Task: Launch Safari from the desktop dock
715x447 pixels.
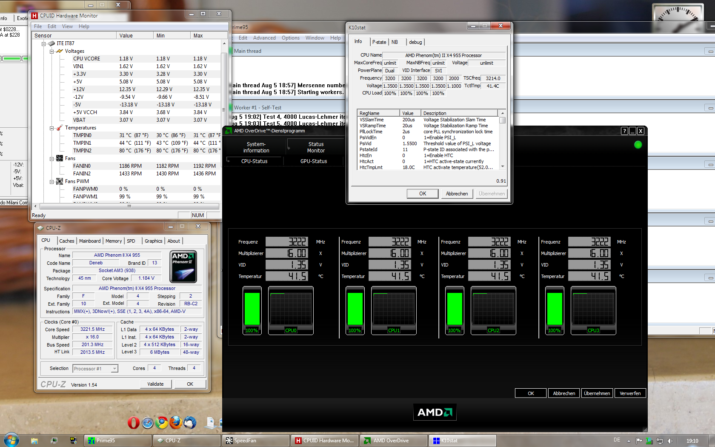Action: pos(148,422)
